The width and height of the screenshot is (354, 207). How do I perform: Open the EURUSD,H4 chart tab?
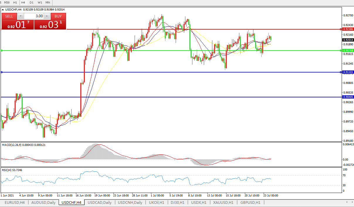tap(15, 202)
